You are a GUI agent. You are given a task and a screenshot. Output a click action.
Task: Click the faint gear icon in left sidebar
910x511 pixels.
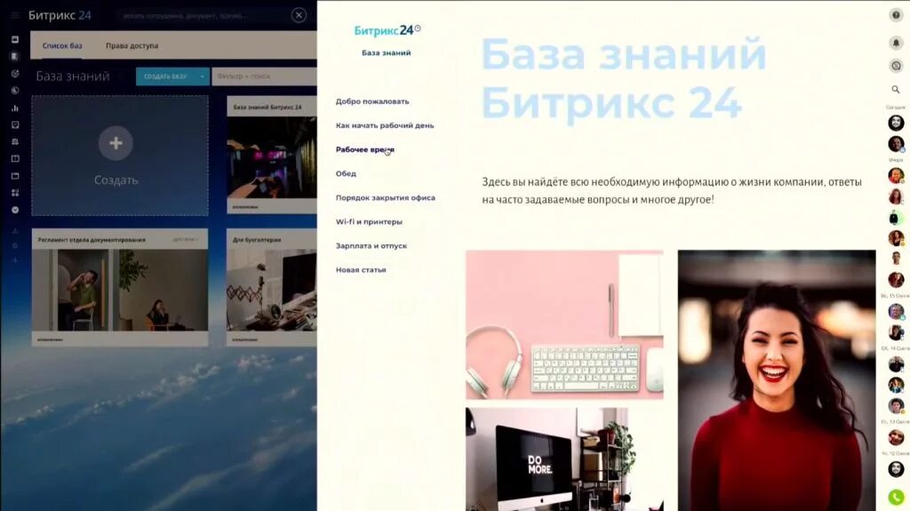coord(15,245)
